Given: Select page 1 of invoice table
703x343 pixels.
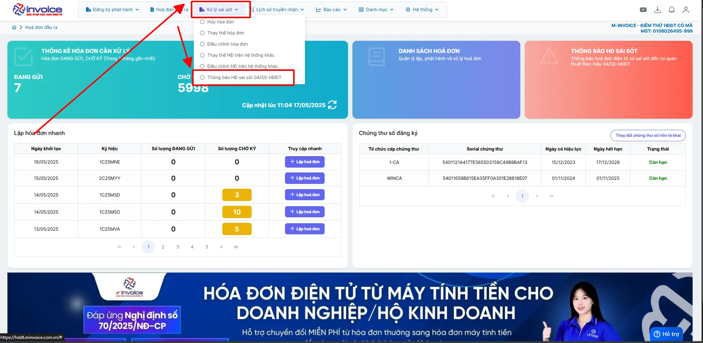Looking at the screenshot, I should click(148, 247).
